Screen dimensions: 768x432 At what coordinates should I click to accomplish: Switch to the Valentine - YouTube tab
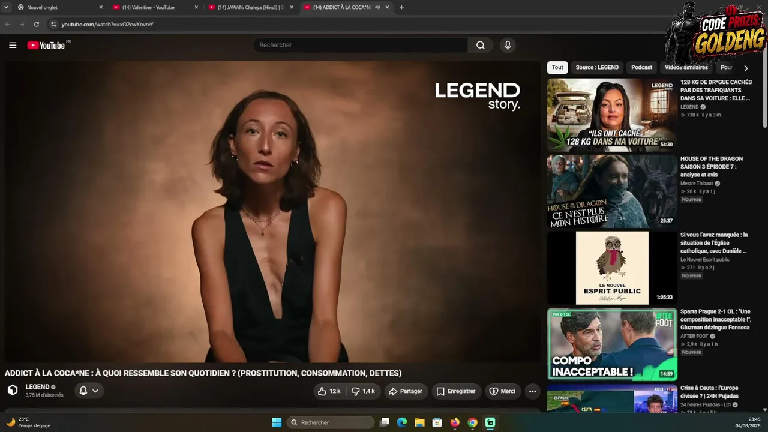coord(155,7)
